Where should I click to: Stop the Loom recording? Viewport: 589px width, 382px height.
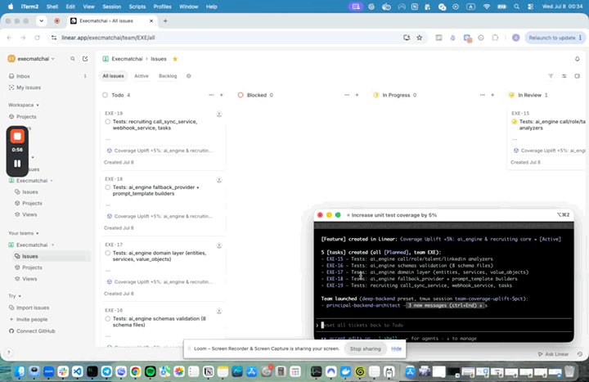[17, 137]
